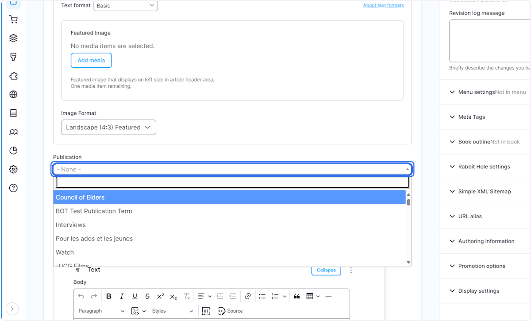531x321 pixels.
Task: Open the people users sidebar icon
Action: point(13,132)
